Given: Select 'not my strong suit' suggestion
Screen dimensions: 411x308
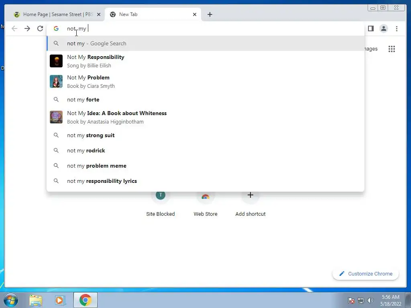Looking at the screenshot, I should pyautogui.click(x=205, y=136).
